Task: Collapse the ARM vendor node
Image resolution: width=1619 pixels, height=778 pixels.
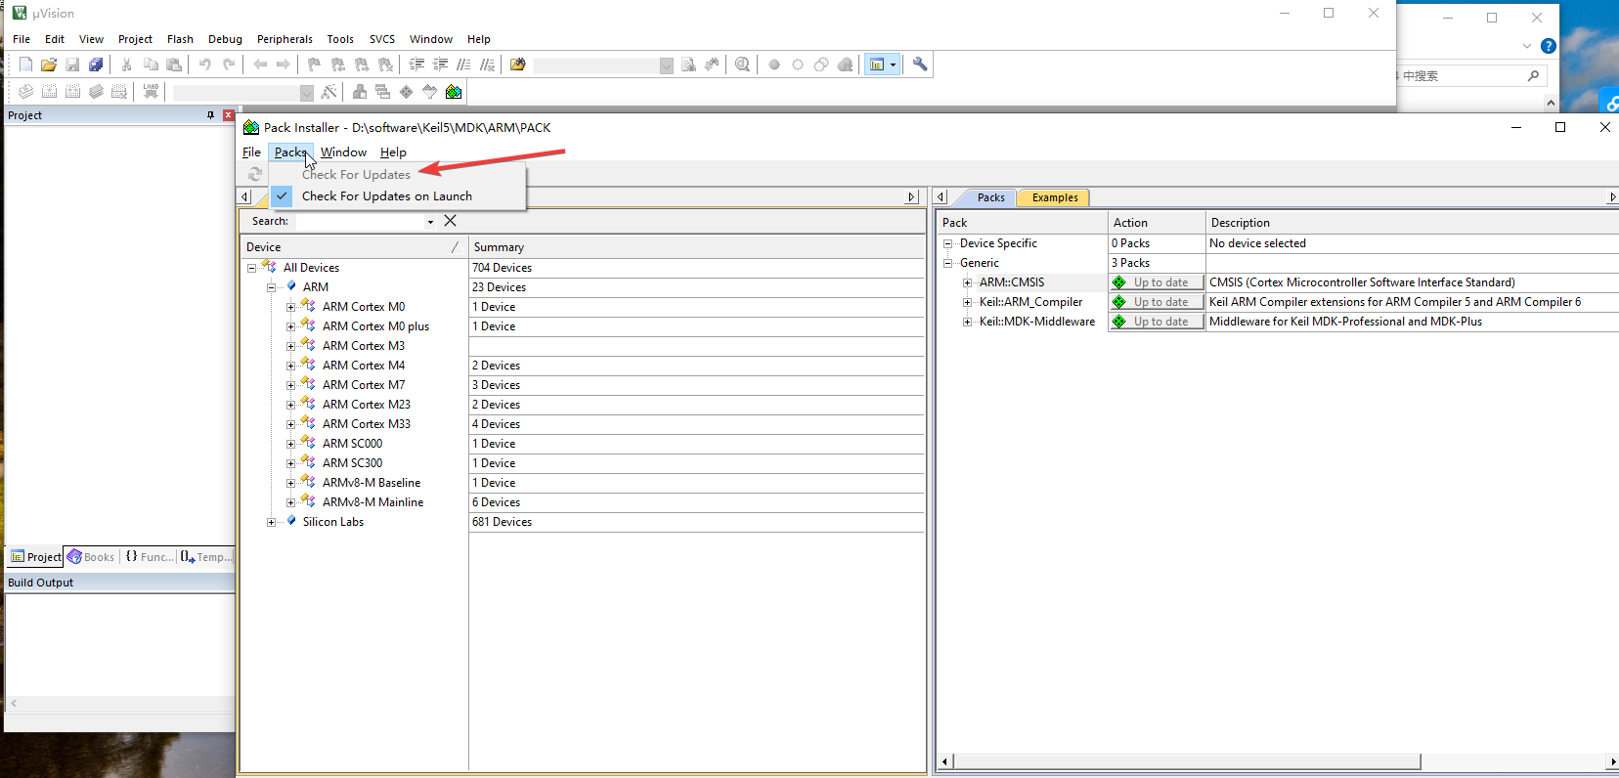Action: [x=271, y=287]
